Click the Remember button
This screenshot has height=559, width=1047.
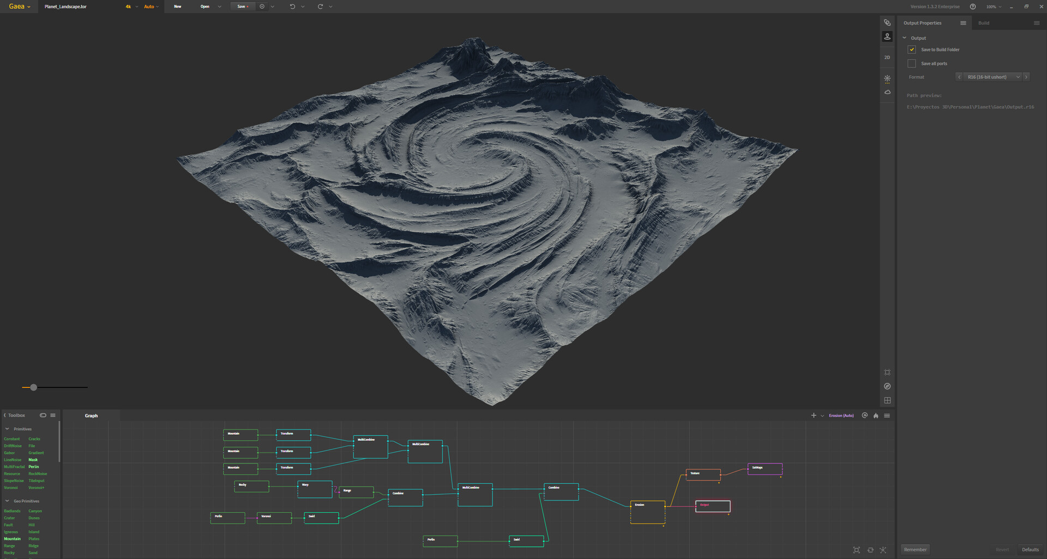[915, 550]
